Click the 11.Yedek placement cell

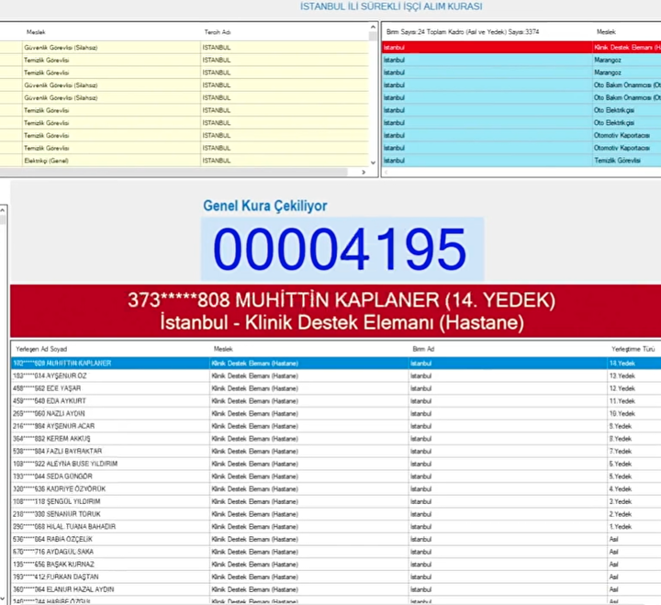(634, 401)
